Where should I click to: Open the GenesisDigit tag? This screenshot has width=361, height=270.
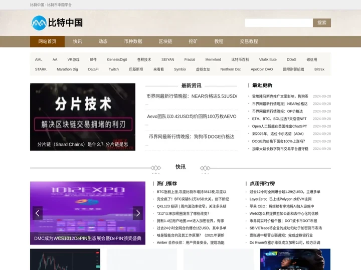point(117,59)
